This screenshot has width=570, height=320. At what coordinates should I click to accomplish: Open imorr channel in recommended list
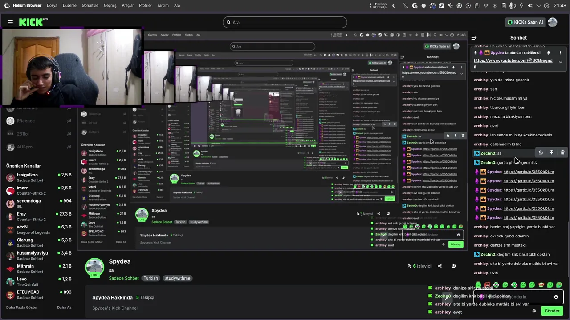(39, 191)
